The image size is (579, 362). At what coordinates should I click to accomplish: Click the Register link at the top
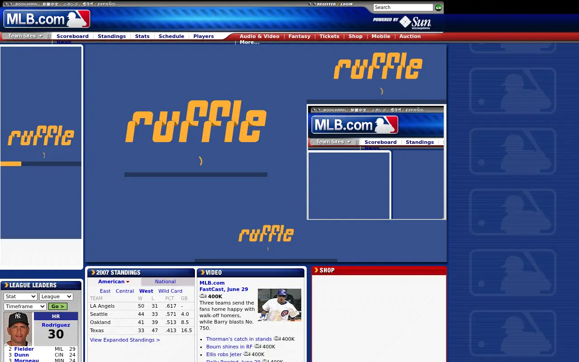pos(327,4)
